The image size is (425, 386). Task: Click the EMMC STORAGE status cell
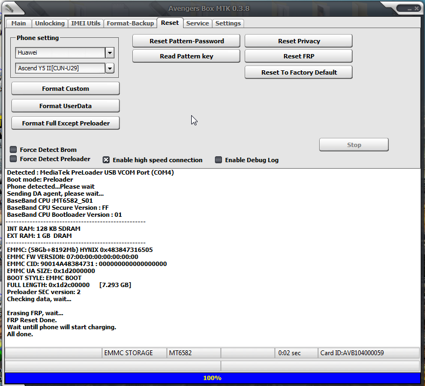(x=134, y=353)
